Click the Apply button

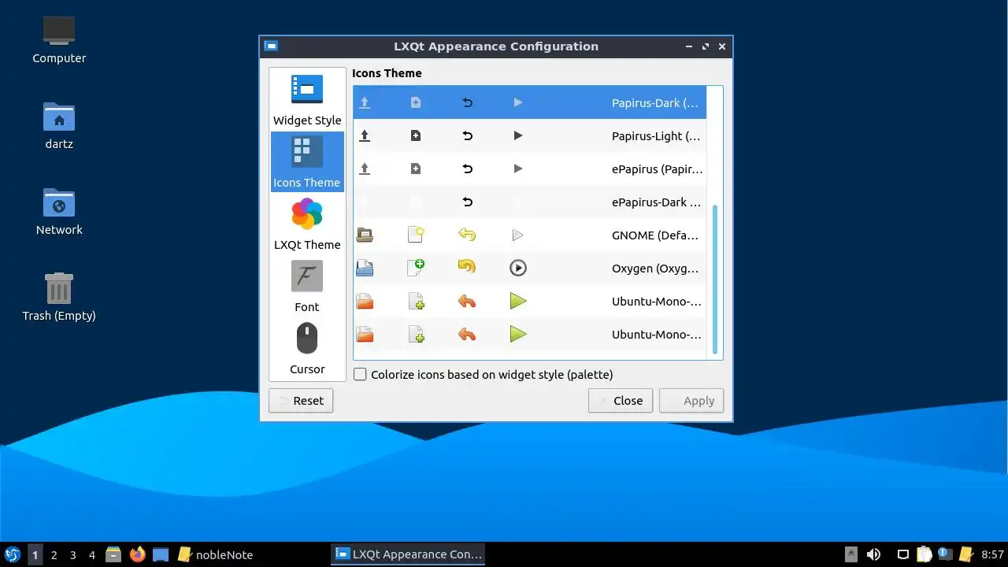(691, 401)
